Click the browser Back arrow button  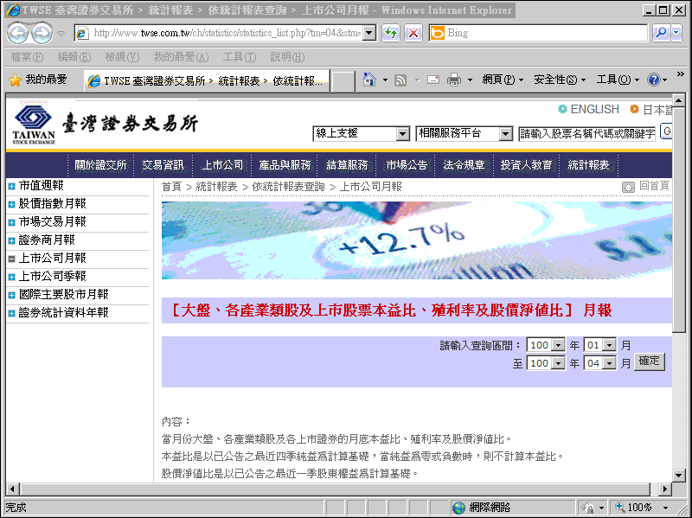pos(18,33)
